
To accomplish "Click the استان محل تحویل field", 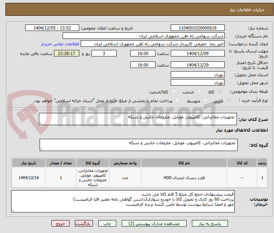I will pos(197,75).
